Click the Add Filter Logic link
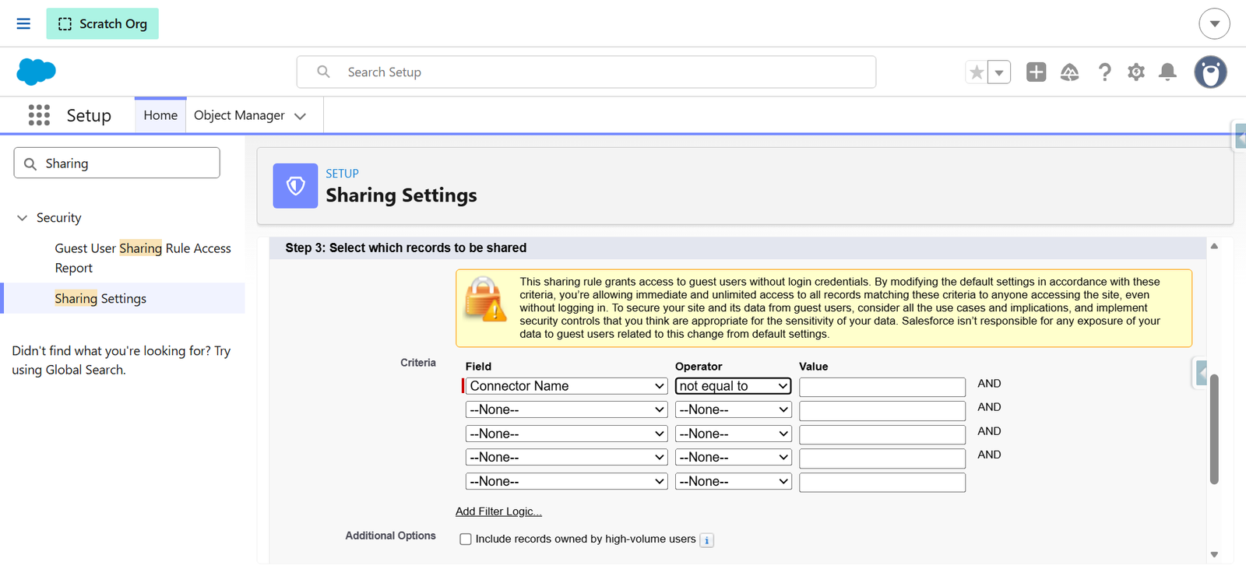Image resolution: width=1246 pixels, height=576 pixels. pyautogui.click(x=498, y=511)
